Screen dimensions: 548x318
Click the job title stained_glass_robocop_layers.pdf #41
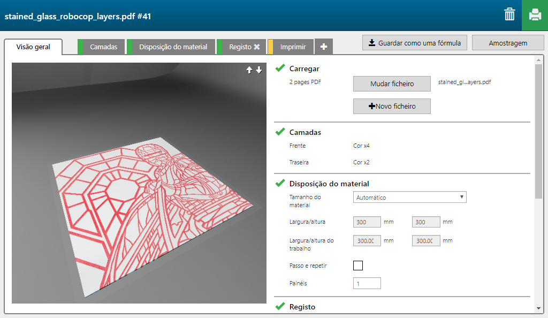coord(78,17)
